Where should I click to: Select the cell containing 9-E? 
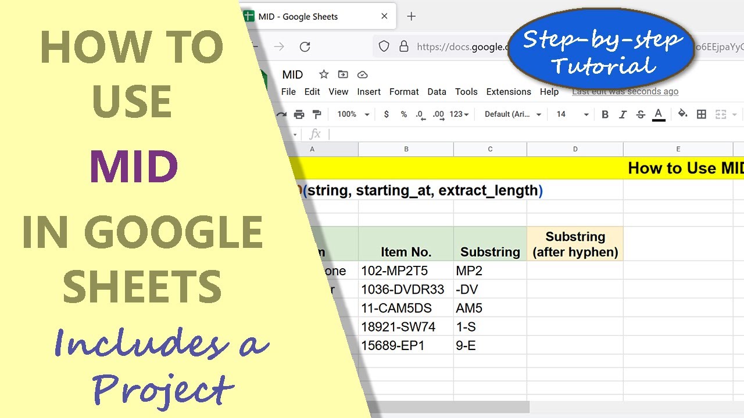[490, 345]
